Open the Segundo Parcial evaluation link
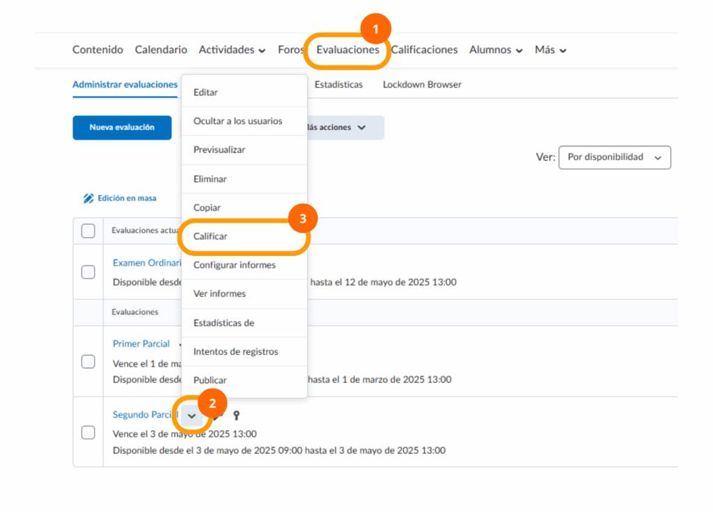 click(145, 415)
